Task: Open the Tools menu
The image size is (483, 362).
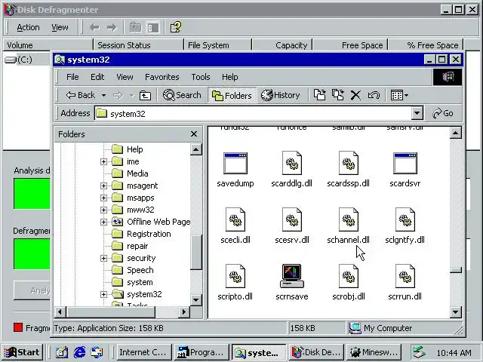Action: (201, 77)
